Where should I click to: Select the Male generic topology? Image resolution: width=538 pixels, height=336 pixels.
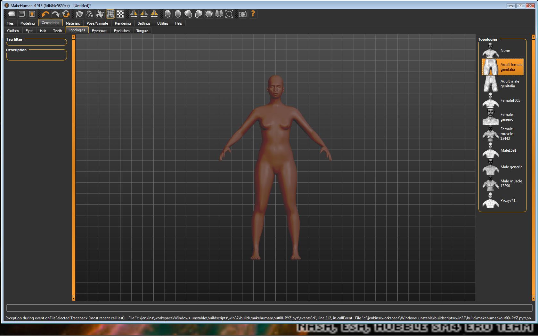tap(502, 167)
